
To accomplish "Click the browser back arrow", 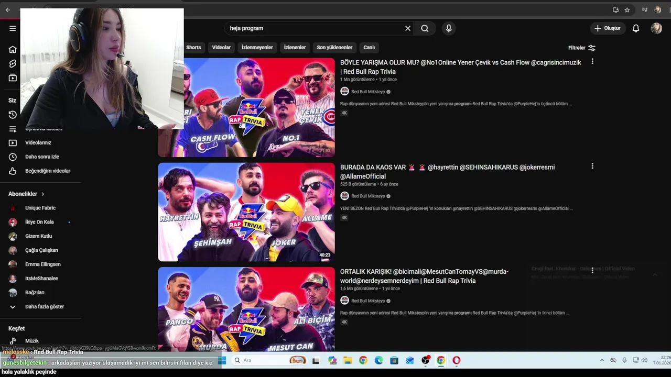I will point(7,9).
